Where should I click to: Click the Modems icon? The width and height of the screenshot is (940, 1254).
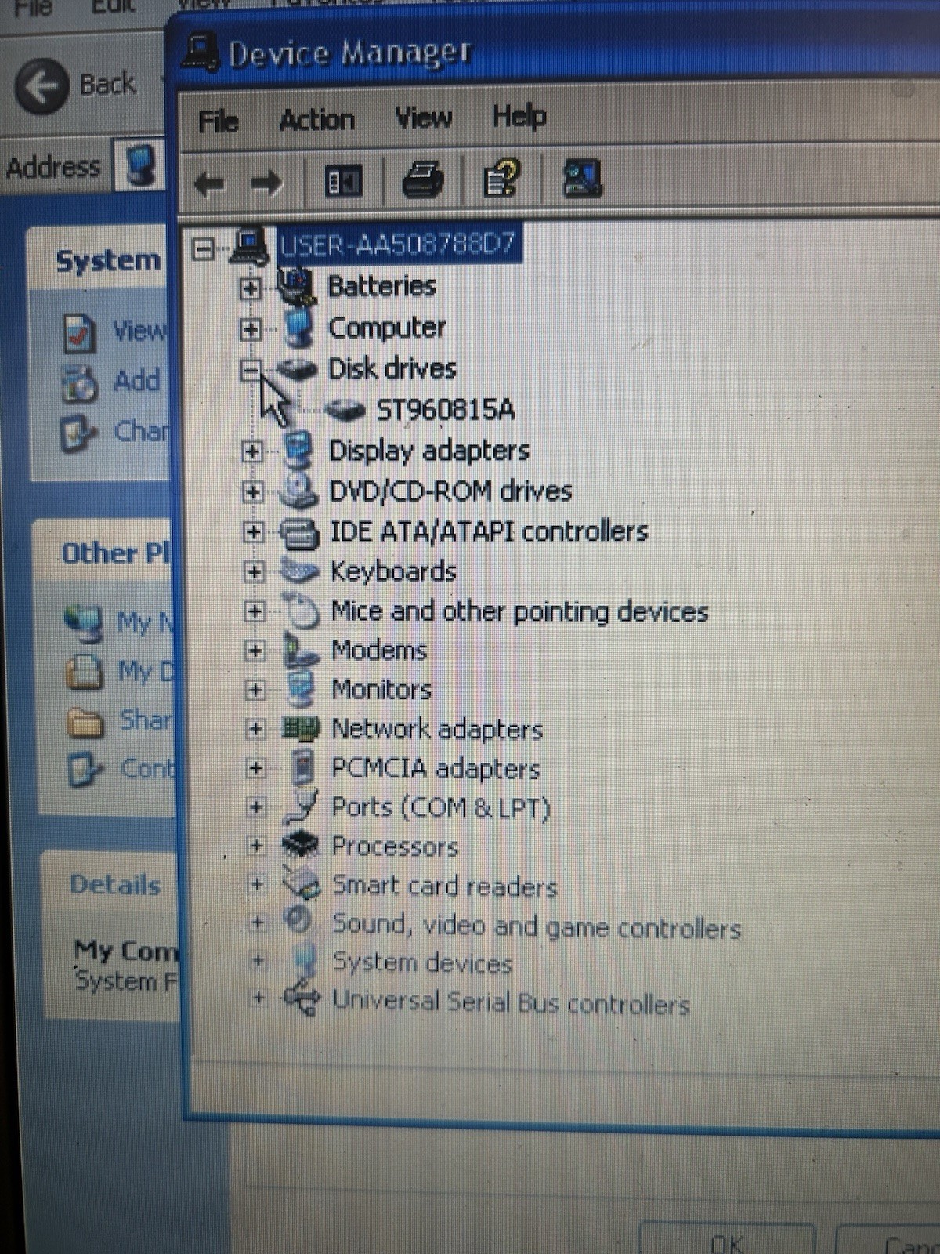pyautogui.click(x=300, y=651)
